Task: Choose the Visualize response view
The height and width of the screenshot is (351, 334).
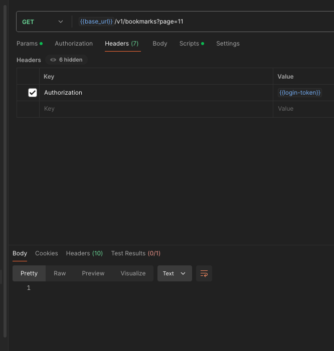Action: (133, 273)
